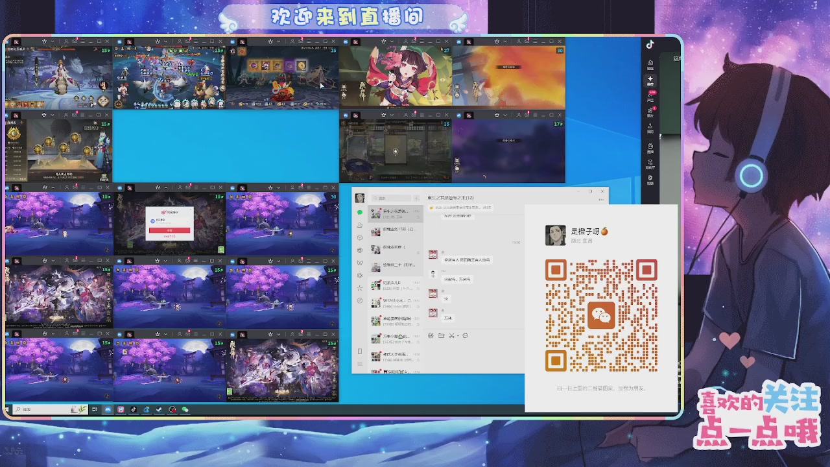Viewport: 830px width, 467px height.
Task: Open WeChat Channels butterfly icon
Action: (360, 263)
